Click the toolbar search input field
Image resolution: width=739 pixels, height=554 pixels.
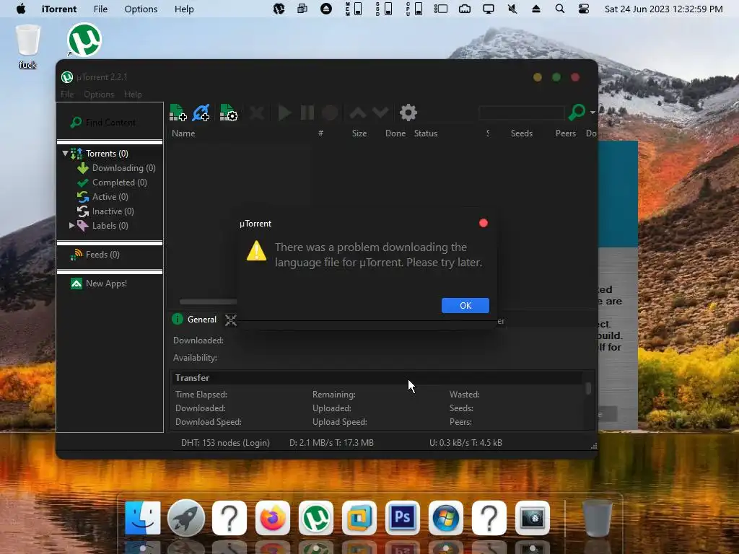pyautogui.click(x=521, y=113)
